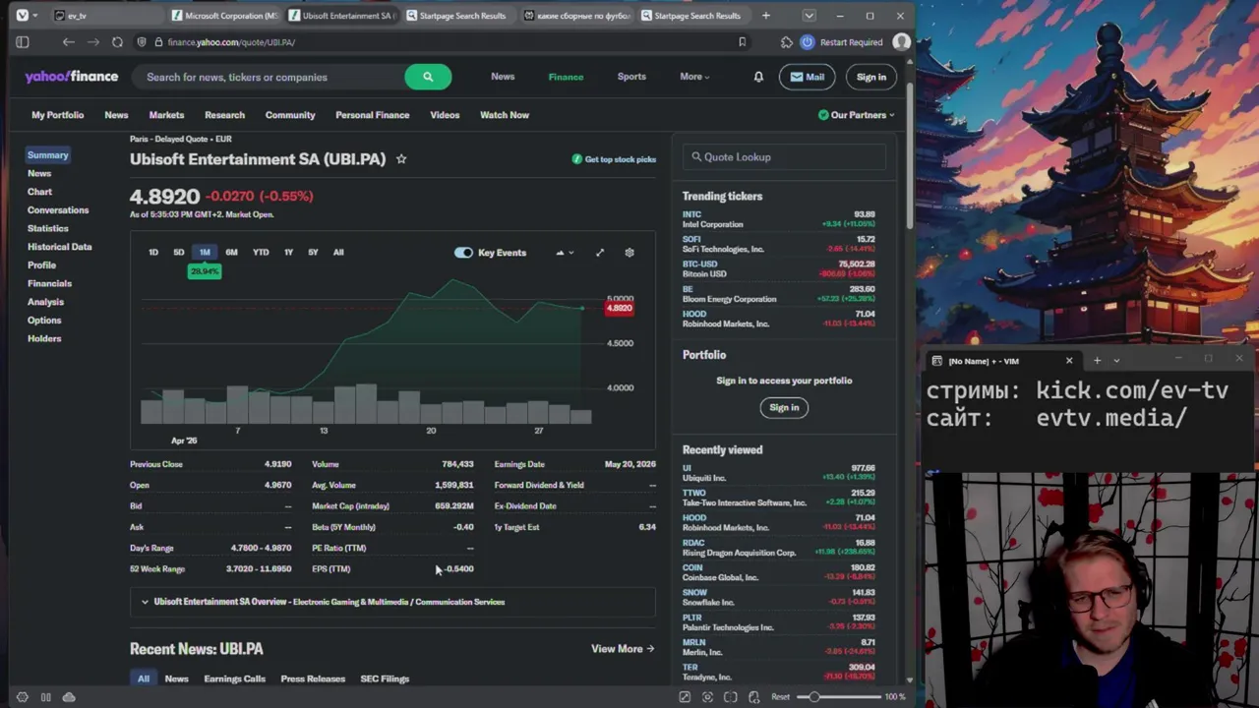Expand the chart to full screen

(x=600, y=253)
